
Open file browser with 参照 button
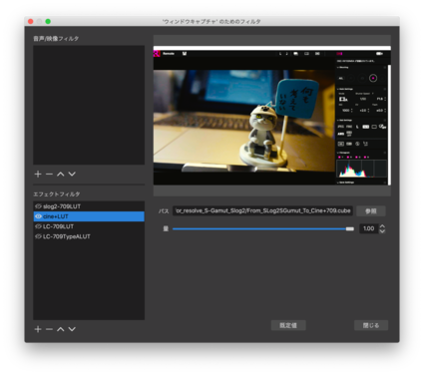(x=371, y=210)
